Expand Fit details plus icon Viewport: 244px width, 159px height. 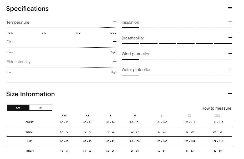point(115,42)
